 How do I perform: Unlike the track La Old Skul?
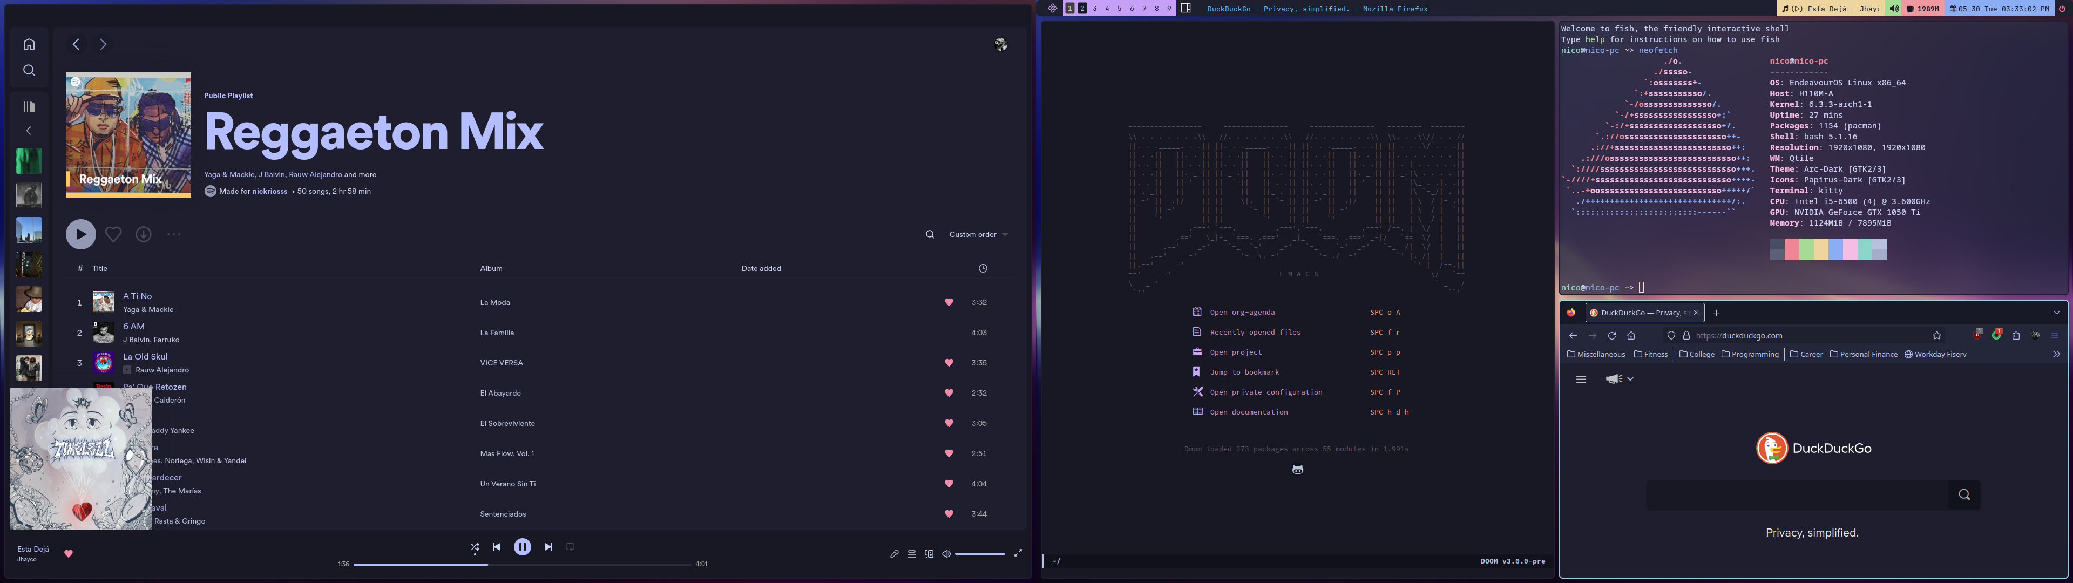pos(949,363)
